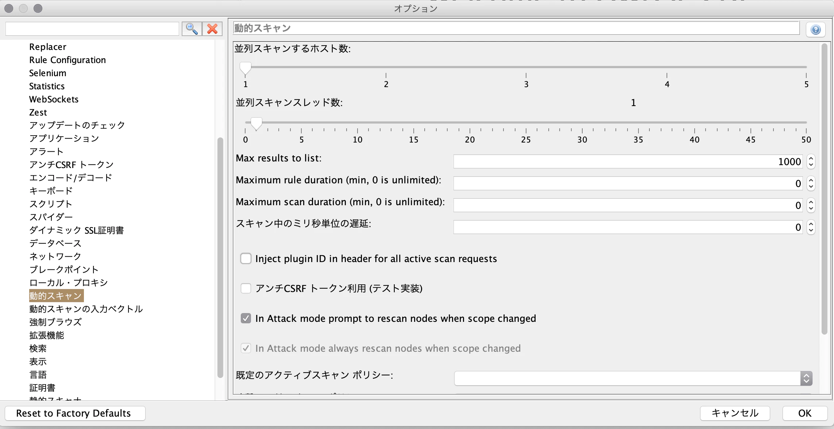The width and height of the screenshot is (834, 429).
Task: Open the 既定のアクティブスキャン ポリシー dropdown
Action: (x=633, y=378)
